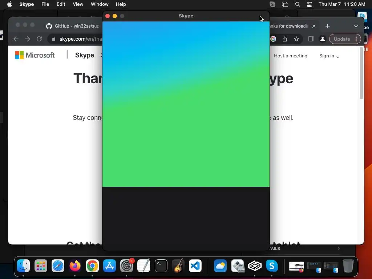
Task: Open Terminal from the dock
Action: pos(161,266)
